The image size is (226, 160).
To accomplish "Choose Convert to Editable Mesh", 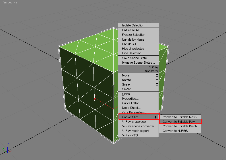I will pos(180,117).
